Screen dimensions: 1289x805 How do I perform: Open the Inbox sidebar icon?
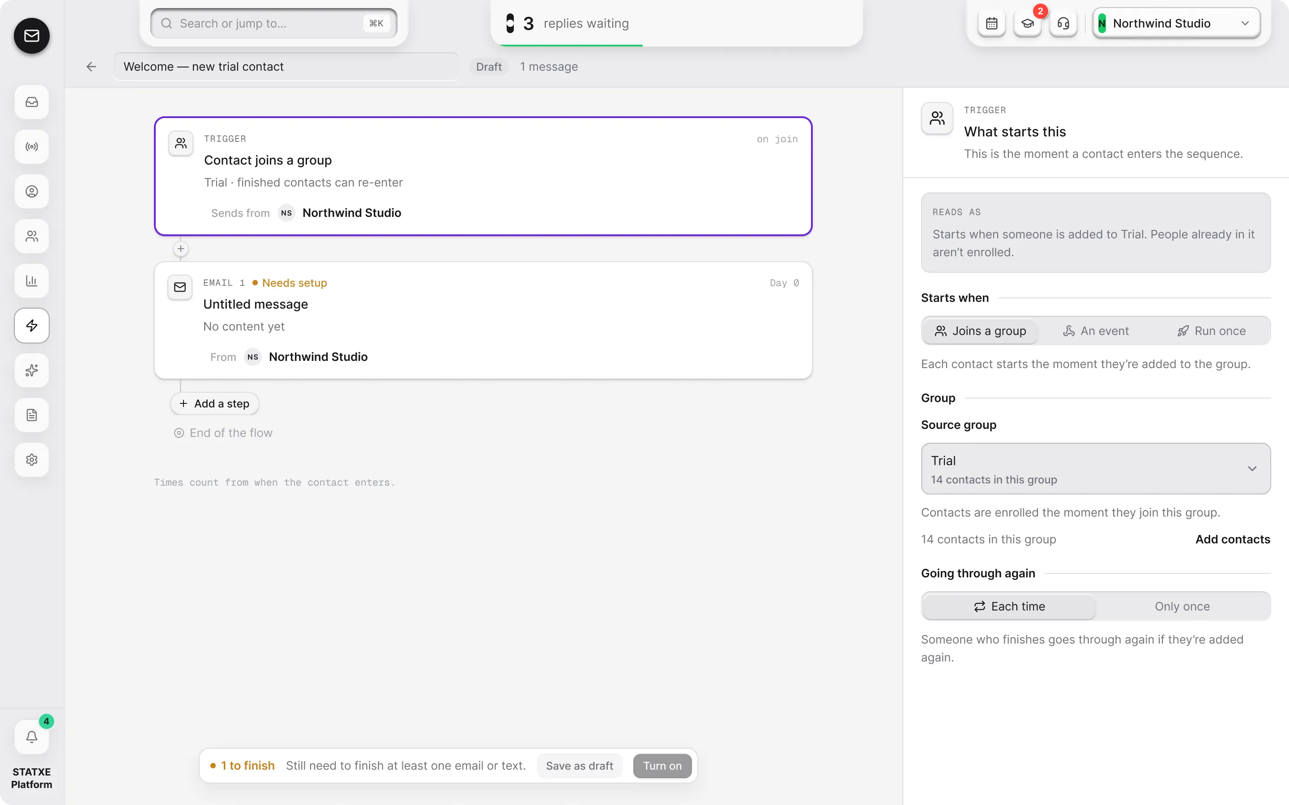(x=31, y=102)
